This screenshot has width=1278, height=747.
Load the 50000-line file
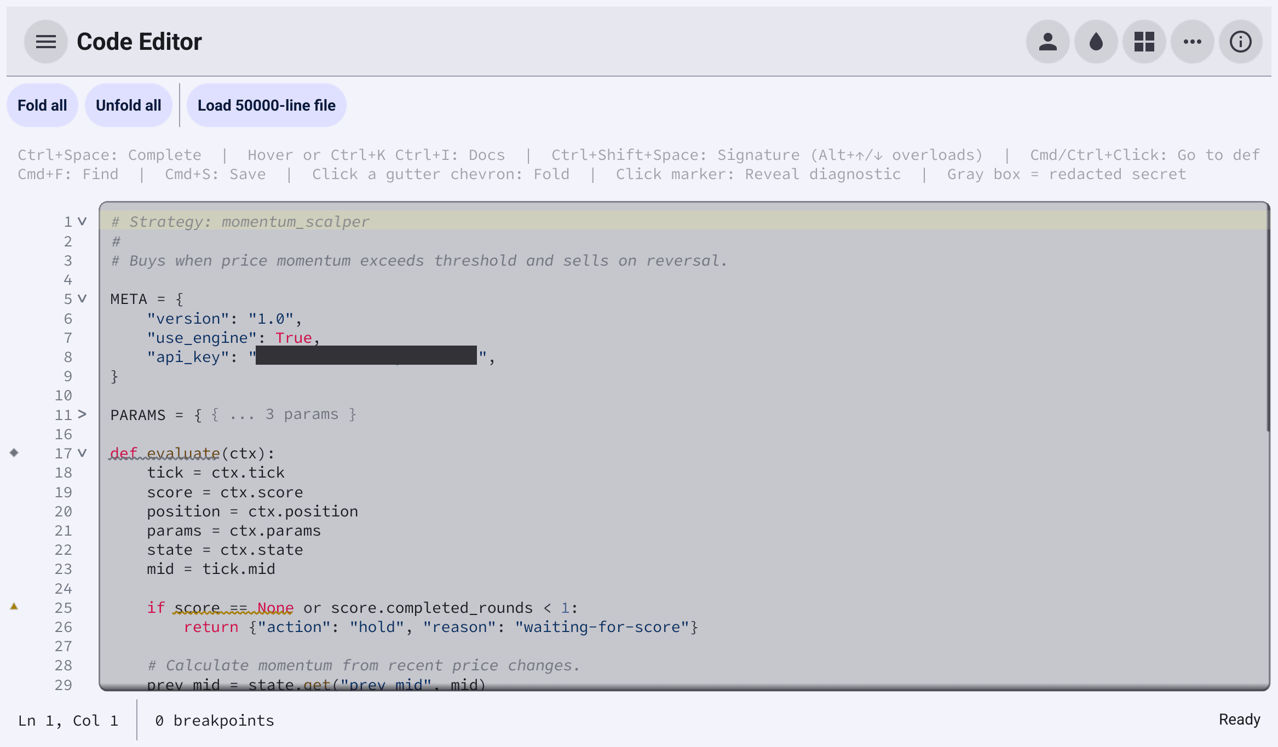(x=267, y=105)
